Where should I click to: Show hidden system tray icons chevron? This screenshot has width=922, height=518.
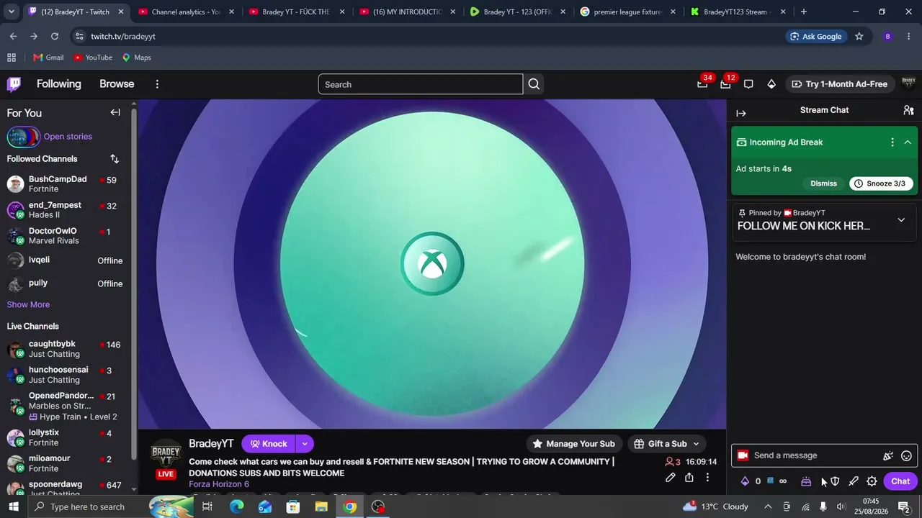pyautogui.click(x=768, y=506)
